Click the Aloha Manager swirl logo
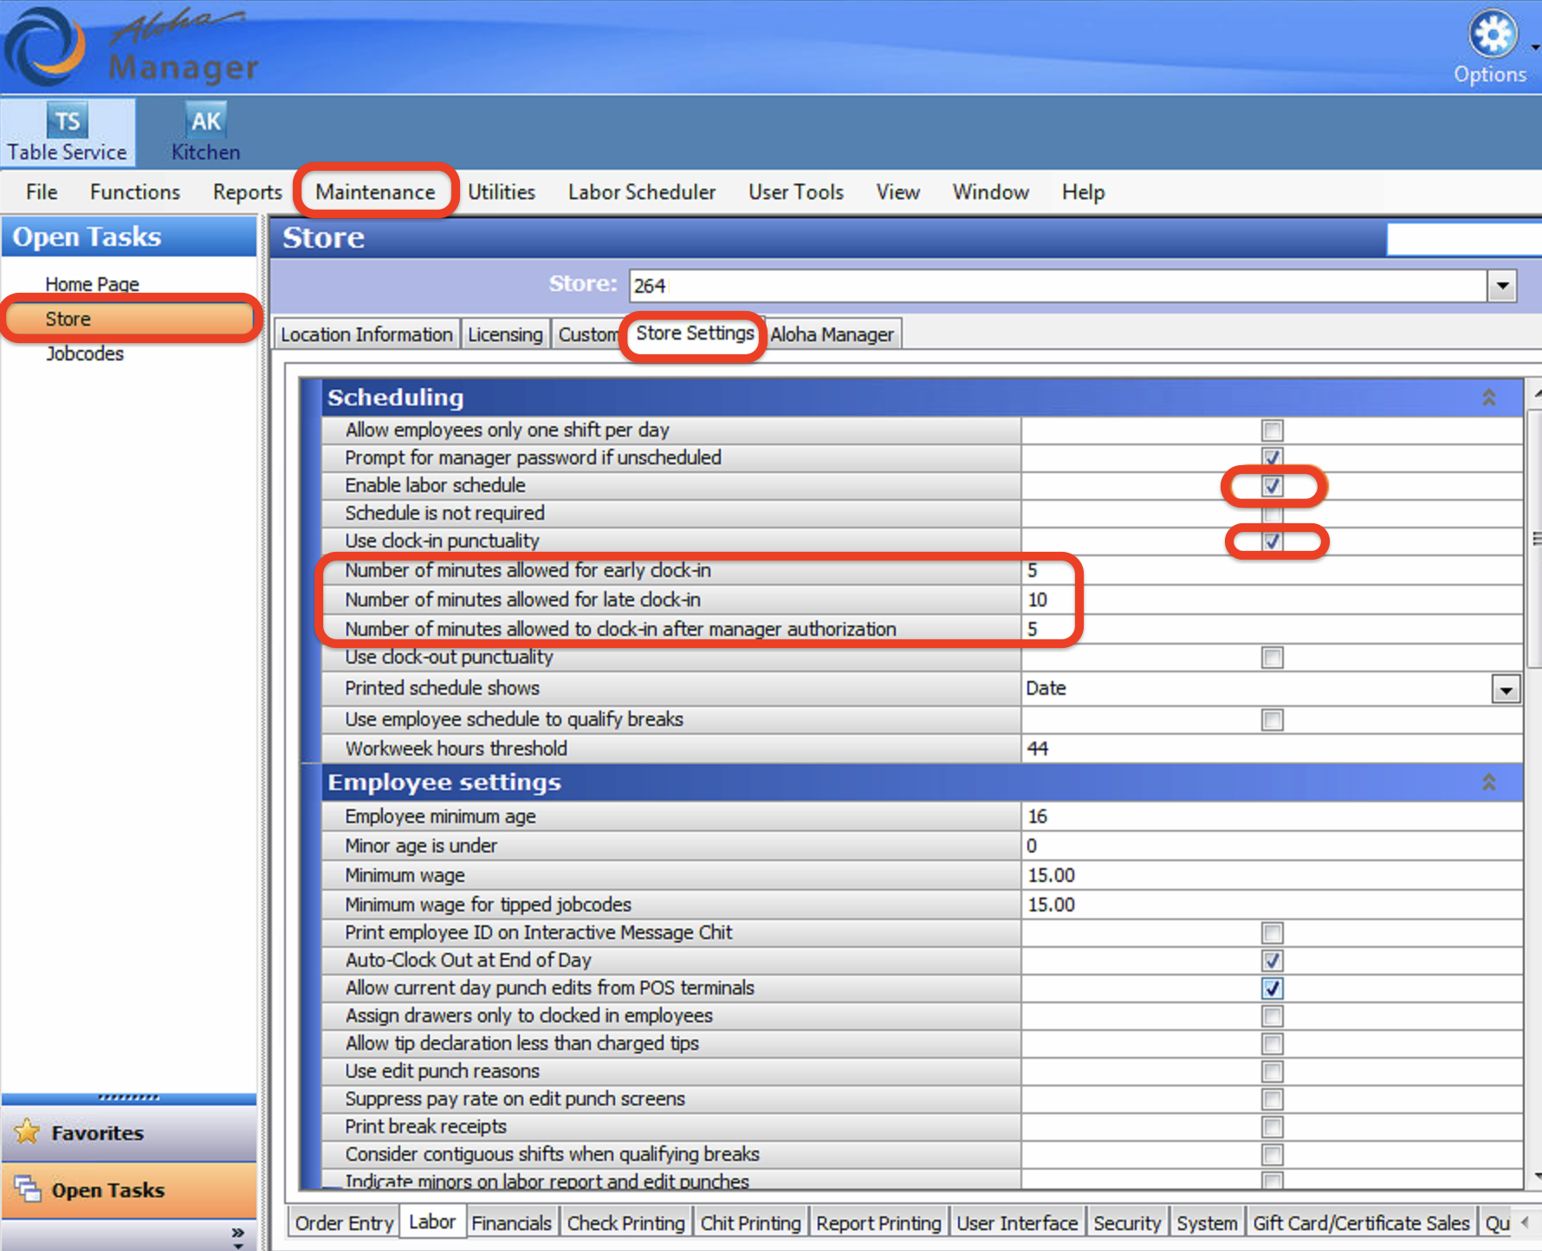Image resolution: width=1542 pixels, height=1251 pixels. point(45,45)
